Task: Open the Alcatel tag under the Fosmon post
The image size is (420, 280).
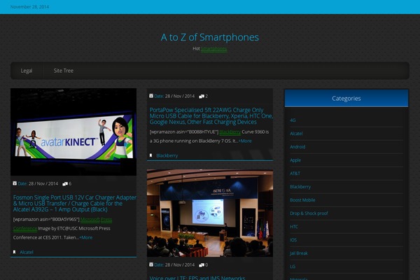Action: pyautogui.click(x=27, y=252)
